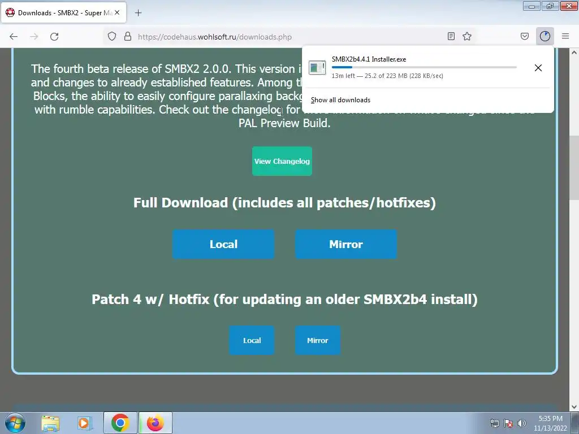Image resolution: width=579 pixels, height=434 pixels.
Task: Click the SMBX2b4.4.1 Installer.exe file icon
Action: point(317,68)
